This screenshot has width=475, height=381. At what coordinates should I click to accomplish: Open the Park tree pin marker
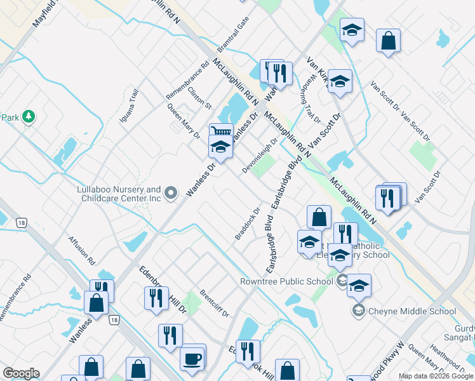click(29, 117)
